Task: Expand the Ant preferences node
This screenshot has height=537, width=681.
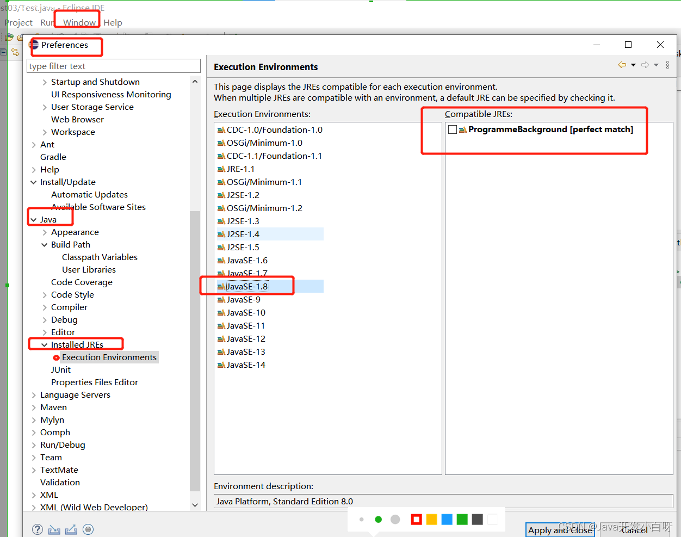Action: (x=34, y=145)
